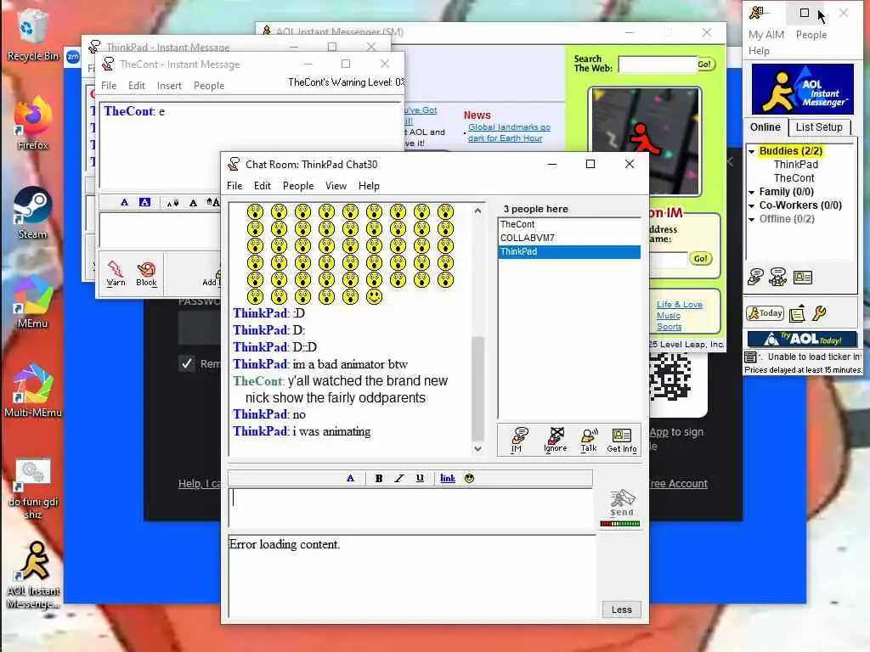Screen dimensions: 870x652
Task: Click shrink font size in TheCont IM toolbar
Action: tap(172, 203)
